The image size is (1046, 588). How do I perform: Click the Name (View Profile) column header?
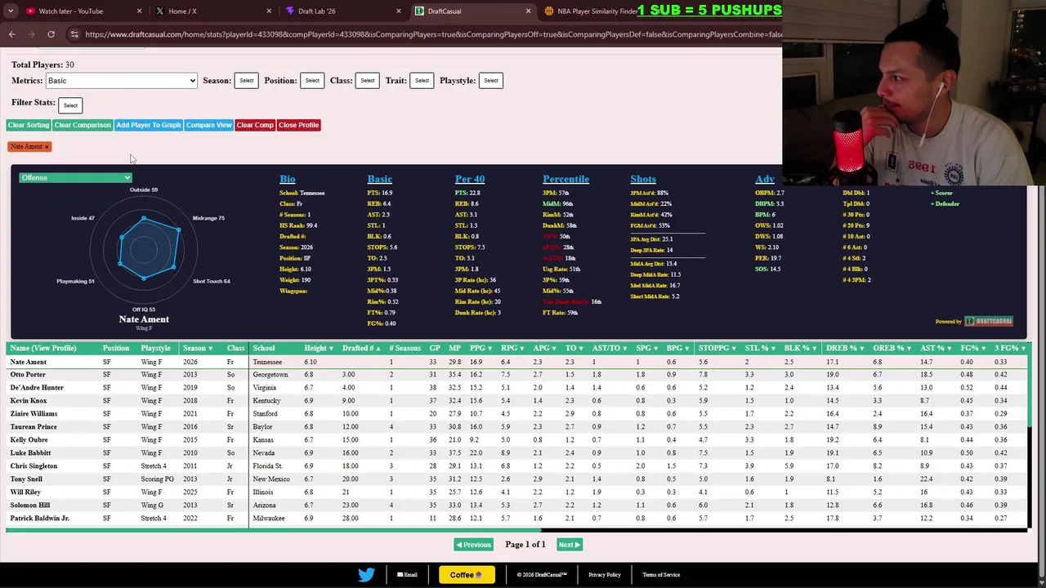[x=42, y=348]
